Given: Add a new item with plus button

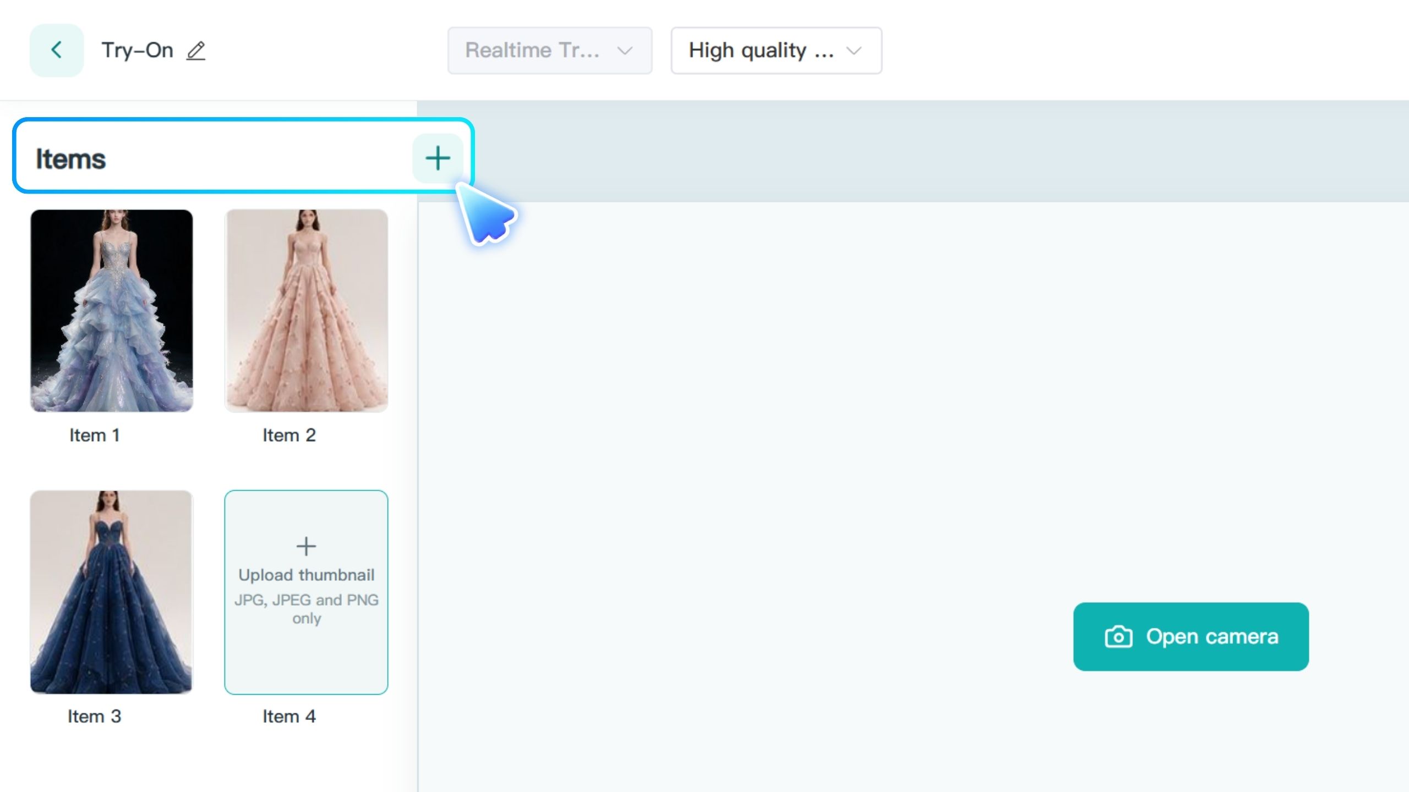Looking at the screenshot, I should [438, 158].
